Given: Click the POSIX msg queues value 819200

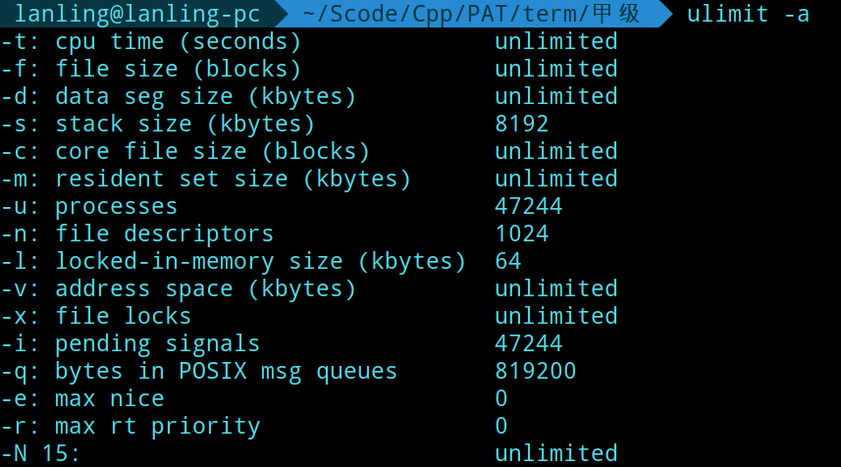Looking at the screenshot, I should 535,371.
